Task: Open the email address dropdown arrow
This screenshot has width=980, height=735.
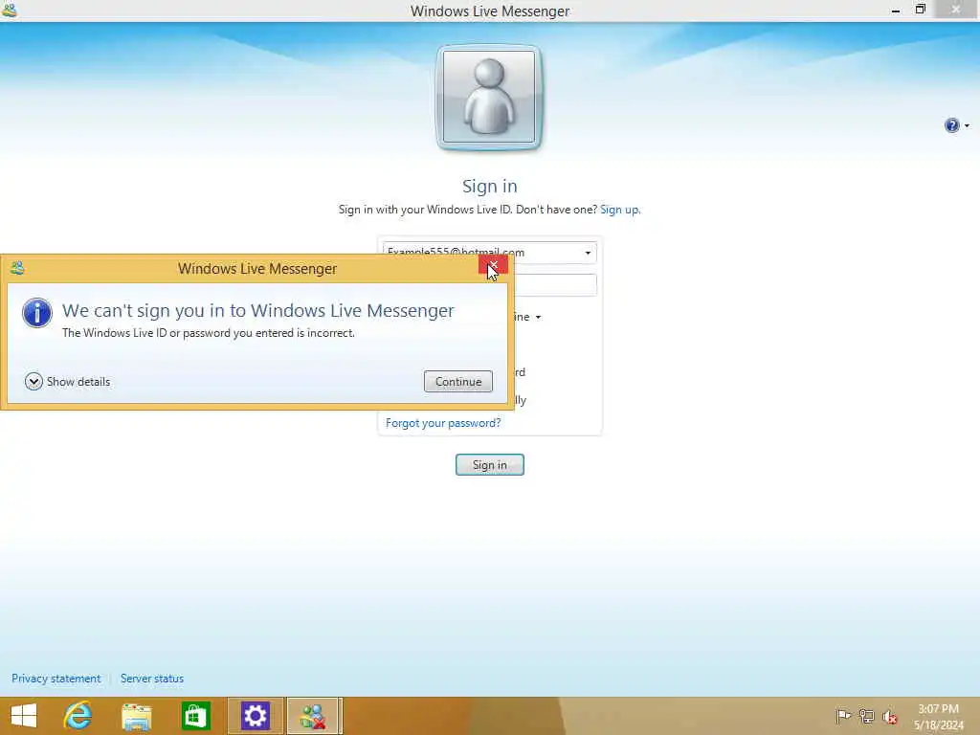Action: click(x=588, y=253)
